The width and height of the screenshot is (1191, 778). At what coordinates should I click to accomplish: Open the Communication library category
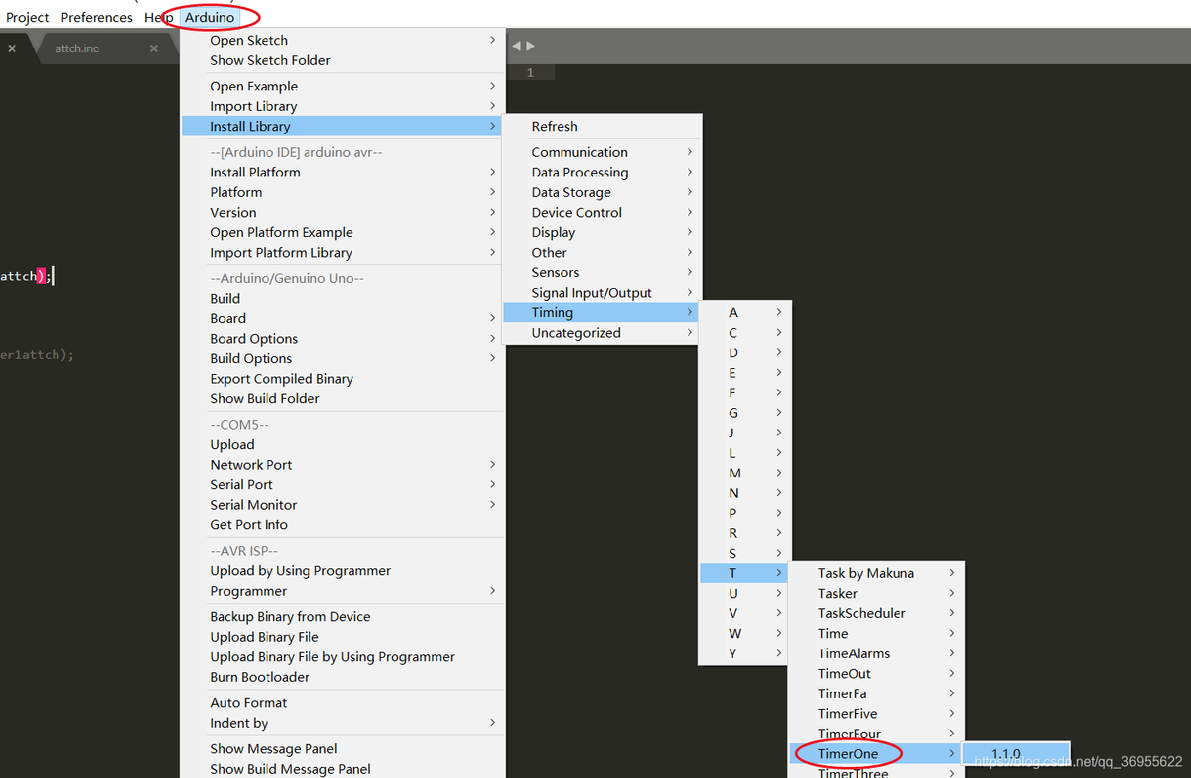[601, 153]
